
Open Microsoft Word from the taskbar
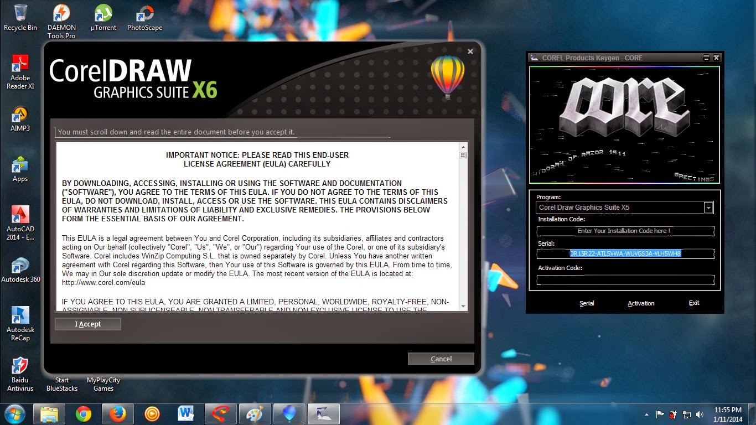click(x=187, y=414)
